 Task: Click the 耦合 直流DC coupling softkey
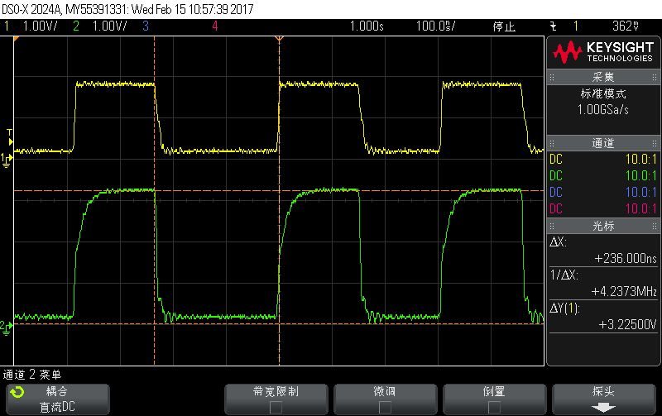[x=57, y=399]
